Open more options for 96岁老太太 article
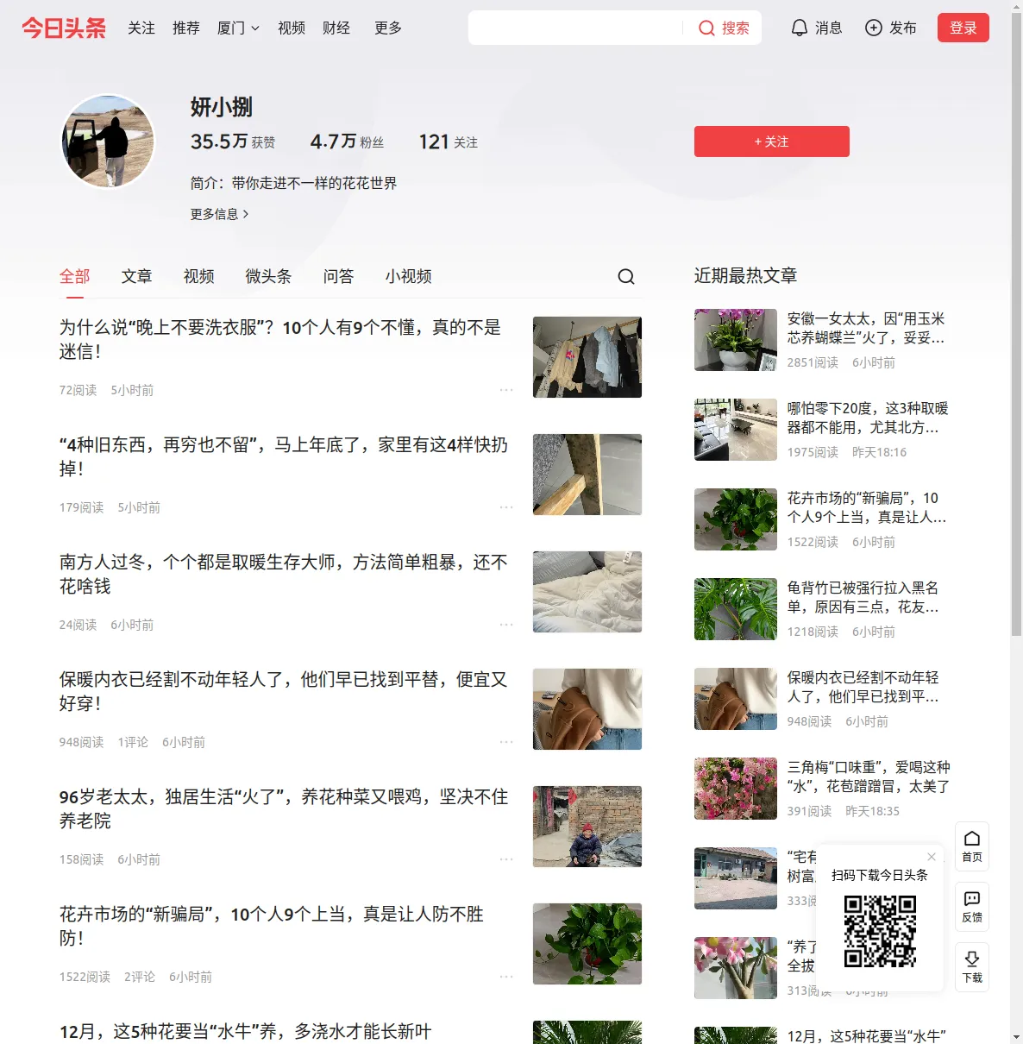Viewport: 1023px width, 1044px height. (506, 859)
